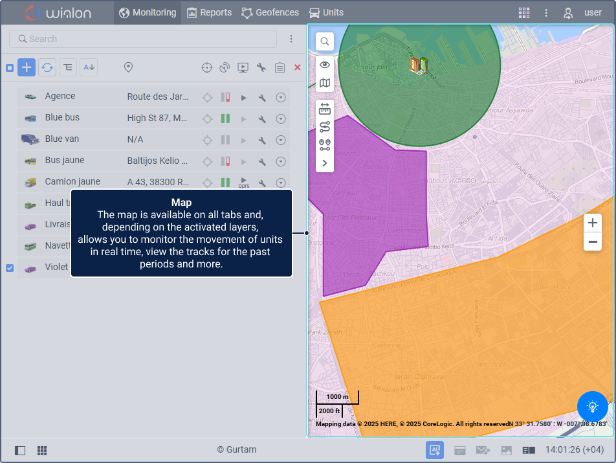Track Camion jaune on map
The width and height of the screenshot is (616, 463).
(208, 183)
